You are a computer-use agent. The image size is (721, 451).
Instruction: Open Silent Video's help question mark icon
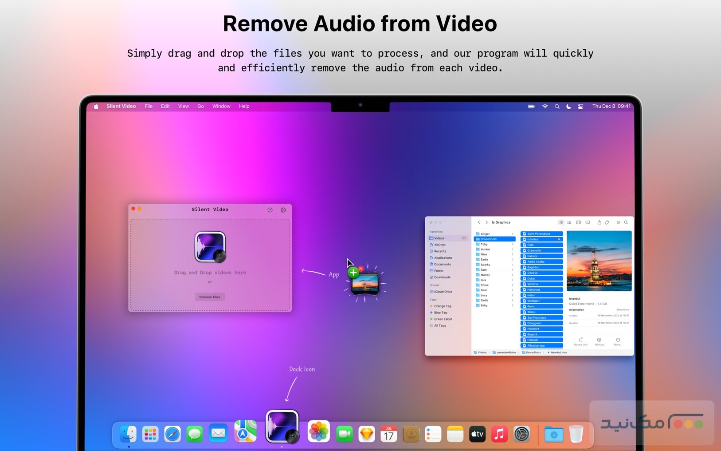pyautogui.click(x=270, y=210)
